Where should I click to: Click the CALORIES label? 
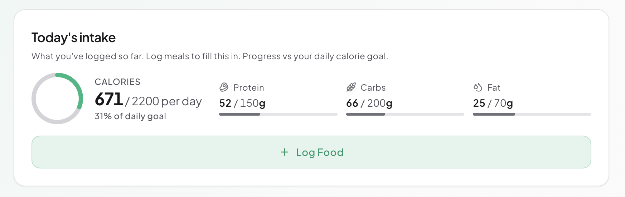(117, 82)
